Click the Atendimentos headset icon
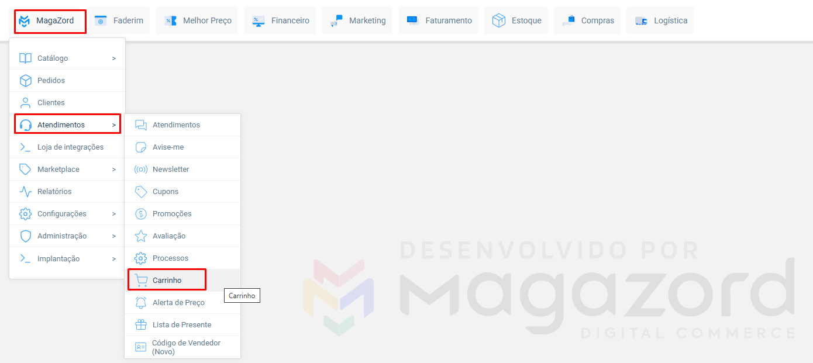The height and width of the screenshot is (363, 813). click(x=25, y=125)
